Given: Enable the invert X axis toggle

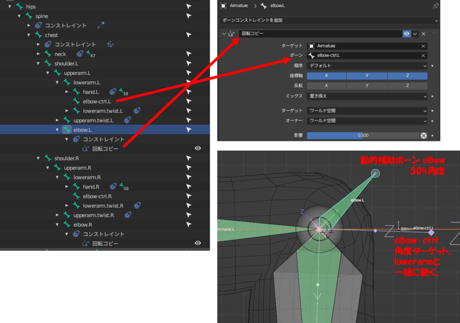Looking at the screenshot, I should (327, 85).
